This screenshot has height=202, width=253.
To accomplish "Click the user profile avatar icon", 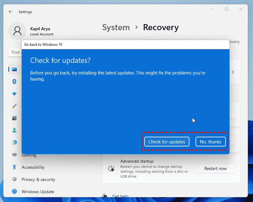I will [17, 31].
